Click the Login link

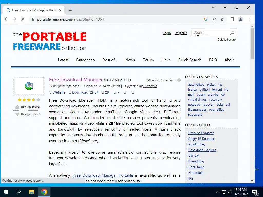[x=166, y=33]
